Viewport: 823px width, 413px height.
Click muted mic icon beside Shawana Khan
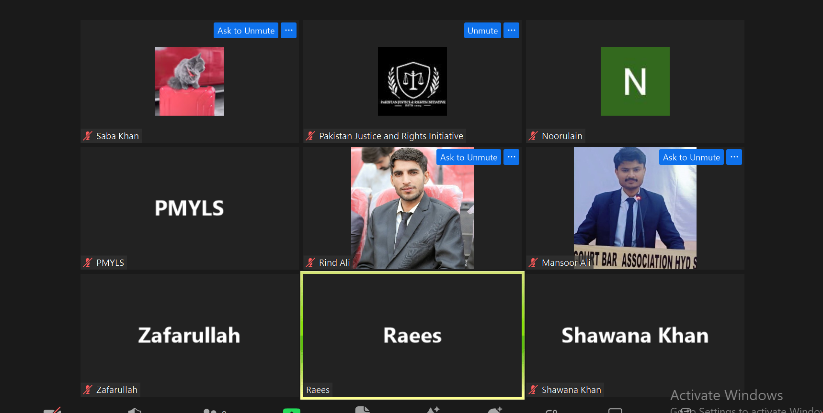point(533,390)
